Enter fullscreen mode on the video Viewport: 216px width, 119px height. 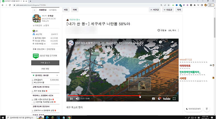coord(174,99)
